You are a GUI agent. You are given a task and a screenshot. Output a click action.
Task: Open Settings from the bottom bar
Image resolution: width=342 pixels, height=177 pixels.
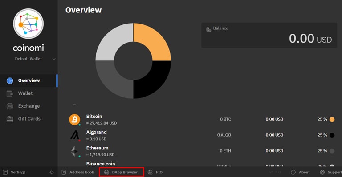pyautogui.click(x=18, y=172)
